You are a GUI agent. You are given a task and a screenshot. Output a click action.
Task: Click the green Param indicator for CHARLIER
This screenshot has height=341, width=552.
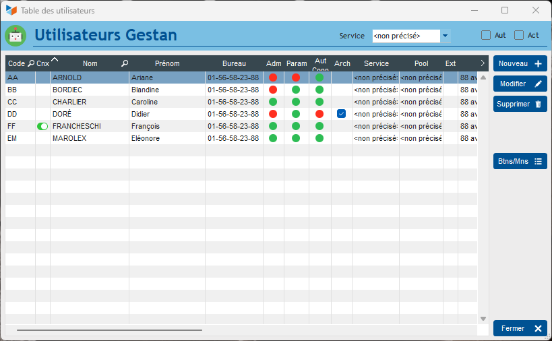point(296,102)
